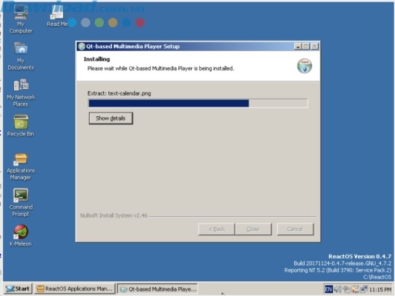Viewport: 395px width, 296px height.
Task: Click the Cancel button in setup
Action: pos(295,229)
